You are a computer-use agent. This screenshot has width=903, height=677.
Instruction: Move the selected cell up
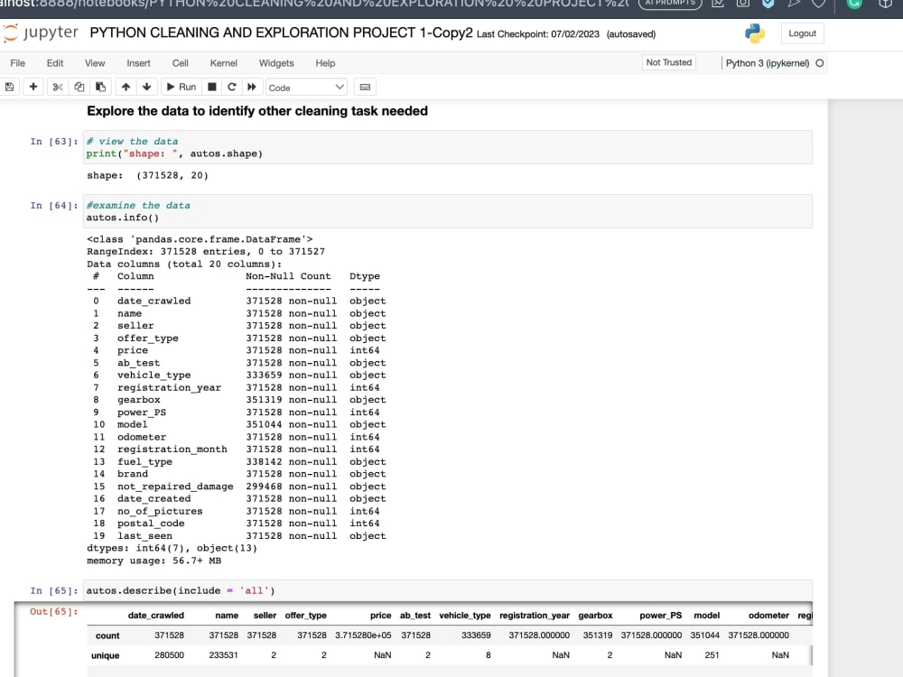point(126,87)
